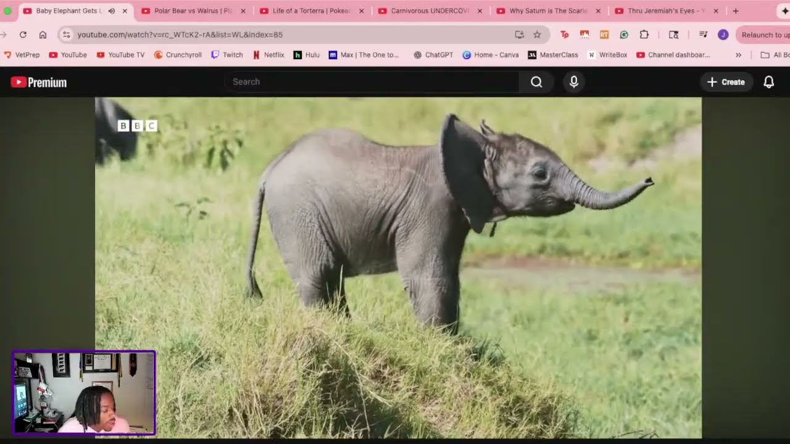Image resolution: width=790 pixels, height=444 pixels.
Task: Go to the browser home page
Action: [x=43, y=35]
